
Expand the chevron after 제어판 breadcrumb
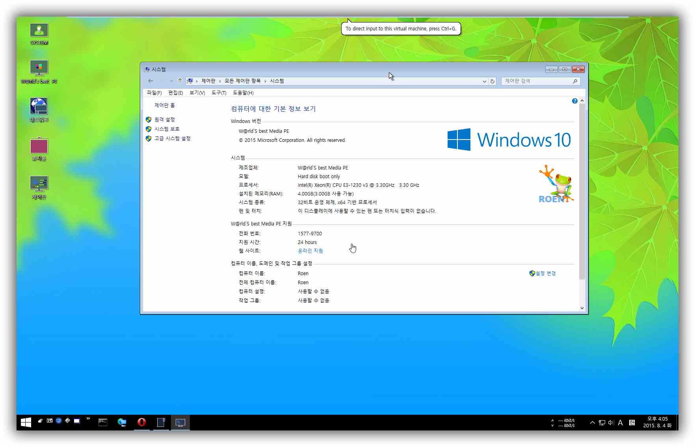[220, 81]
